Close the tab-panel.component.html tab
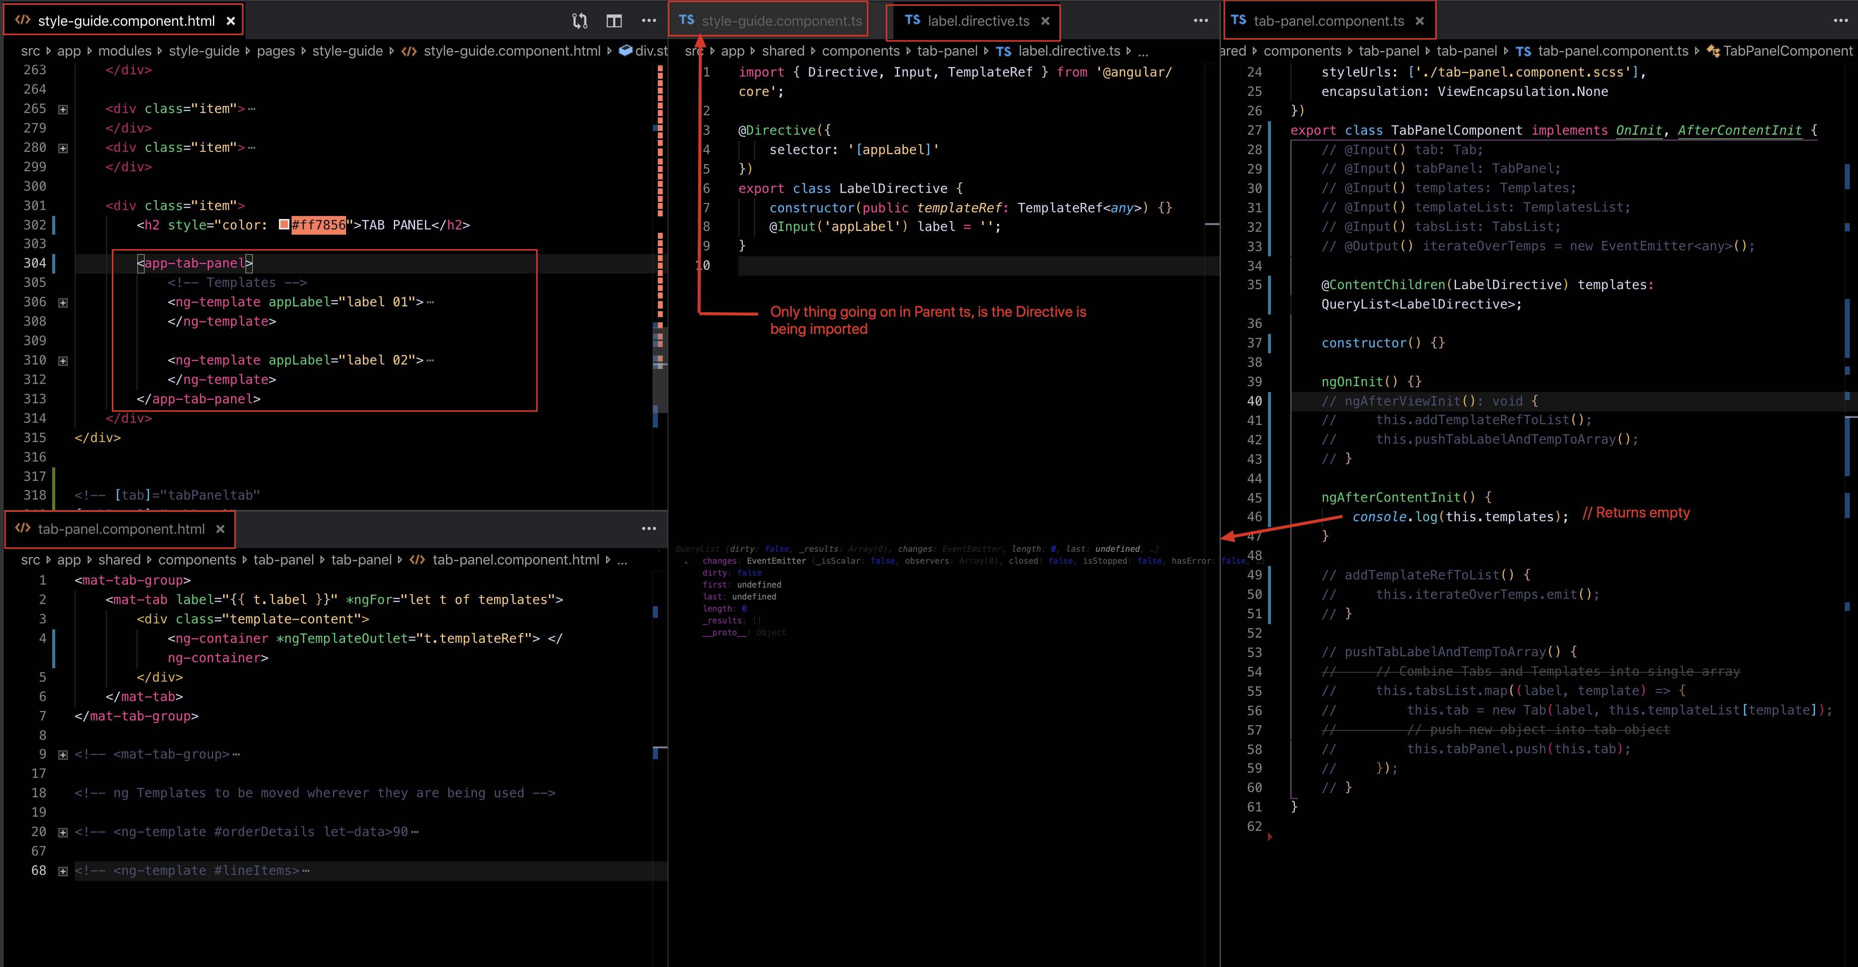Viewport: 1858px width, 967px height. coord(221,529)
